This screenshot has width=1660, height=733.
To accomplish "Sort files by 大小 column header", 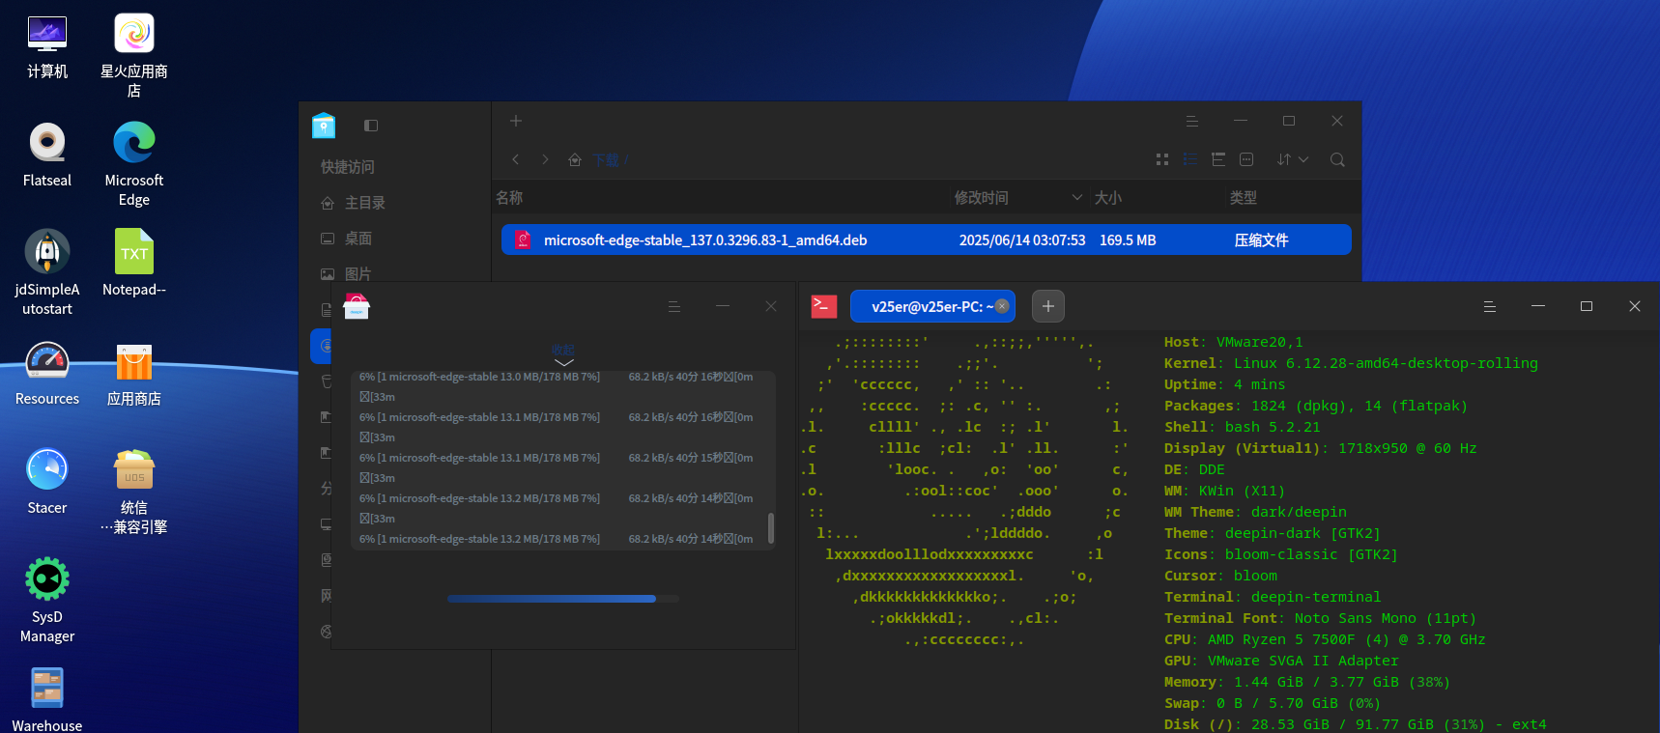I will (1108, 197).
